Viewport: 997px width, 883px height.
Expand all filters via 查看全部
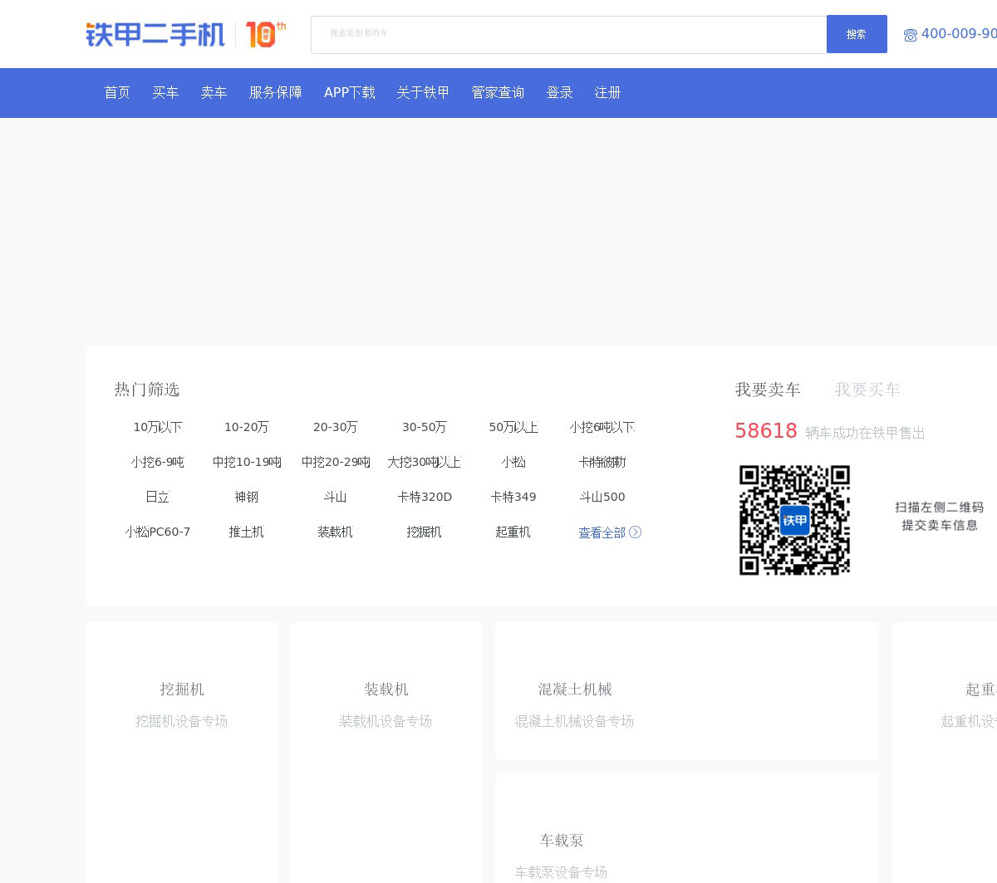click(x=602, y=532)
